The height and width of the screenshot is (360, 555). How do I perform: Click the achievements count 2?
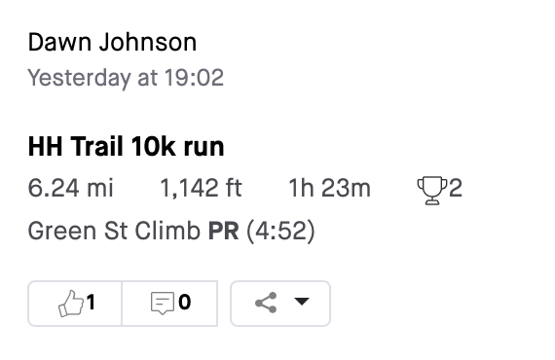(x=456, y=188)
